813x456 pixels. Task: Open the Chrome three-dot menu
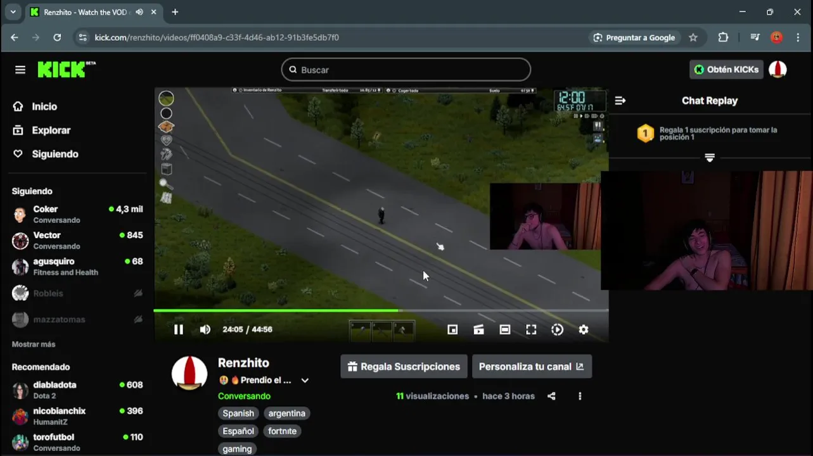(x=798, y=37)
